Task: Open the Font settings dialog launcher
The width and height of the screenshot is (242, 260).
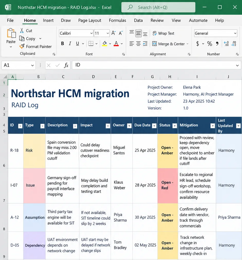Action: coord(123,54)
